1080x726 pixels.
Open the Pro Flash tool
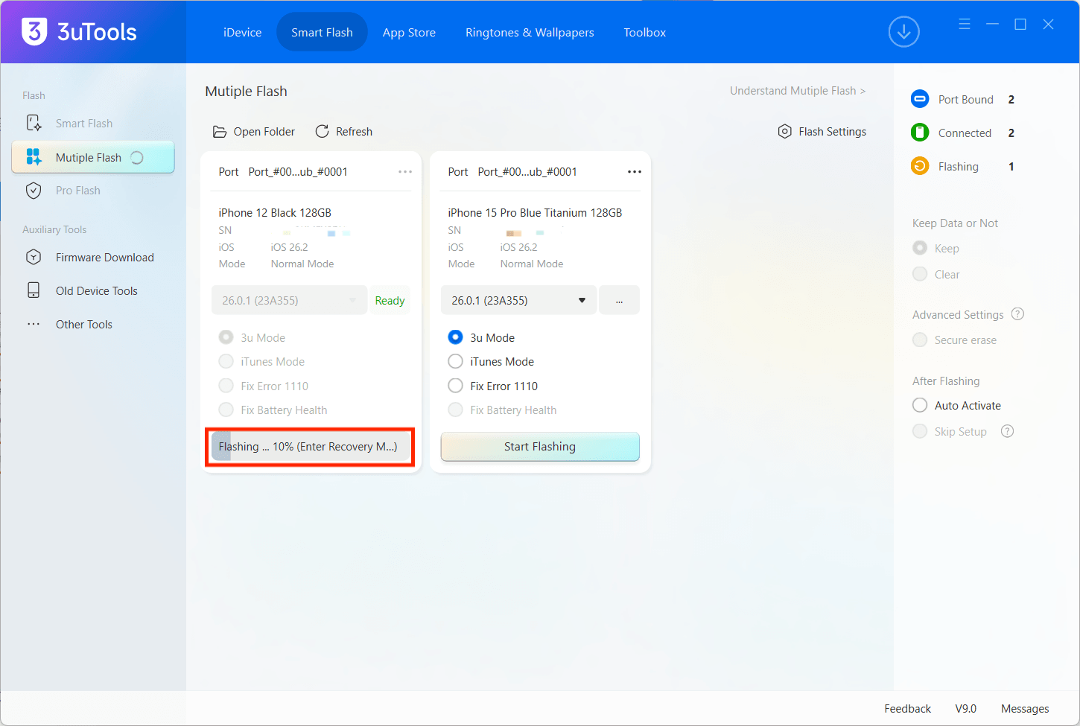(x=78, y=190)
